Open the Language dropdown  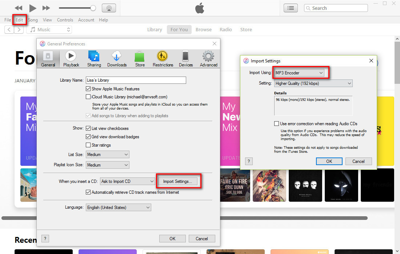click(119, 208)
